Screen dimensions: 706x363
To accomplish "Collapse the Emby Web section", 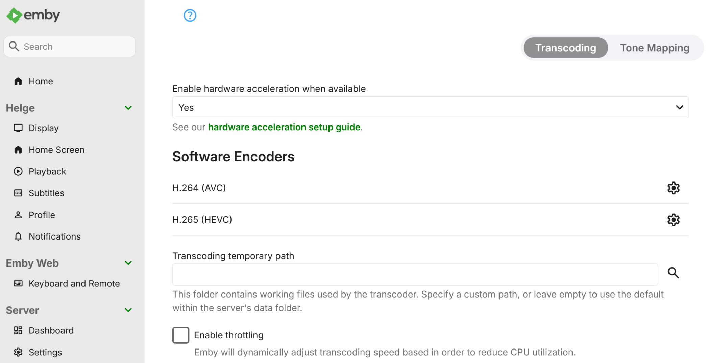I will 128,263.
